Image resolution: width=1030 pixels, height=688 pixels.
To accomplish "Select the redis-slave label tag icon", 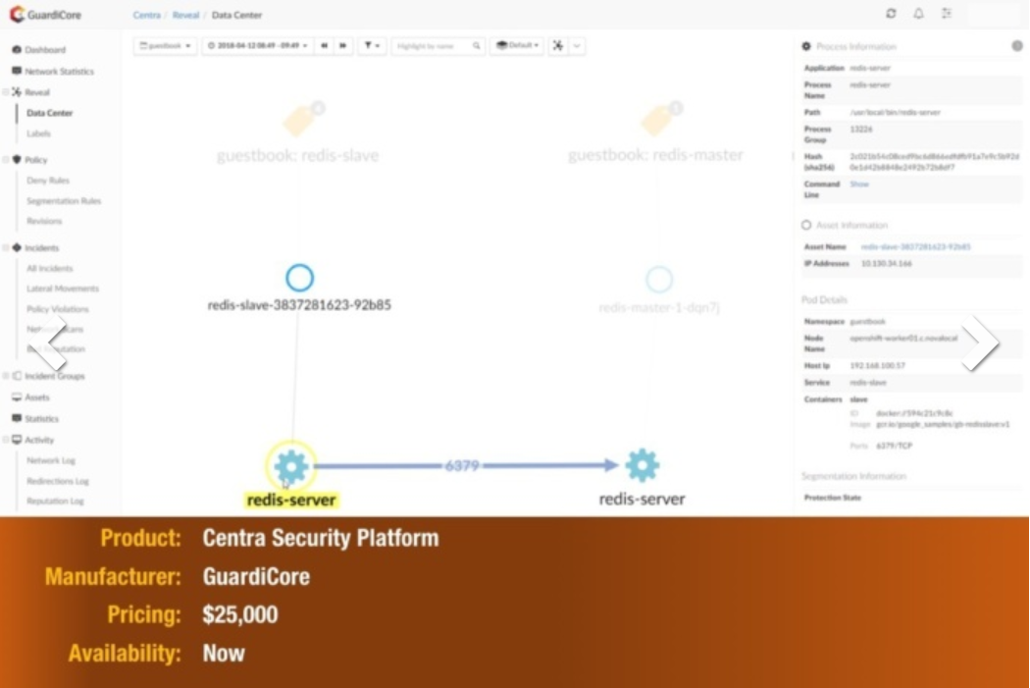I will pos(299,120).
